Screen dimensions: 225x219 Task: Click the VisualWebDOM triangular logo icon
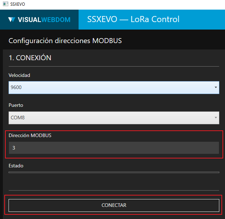click(12, 20)
